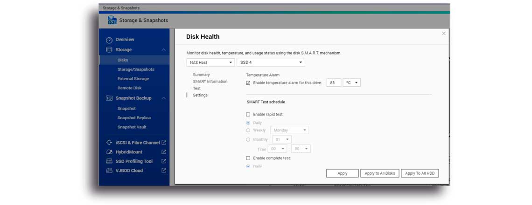Enable rapid test checkbox

tap(248, 114)
